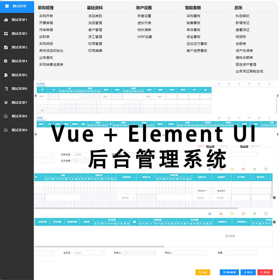Click the horizontal scrollbar below the bottommost table
280x280 pixels.
(x=99, y=247)
